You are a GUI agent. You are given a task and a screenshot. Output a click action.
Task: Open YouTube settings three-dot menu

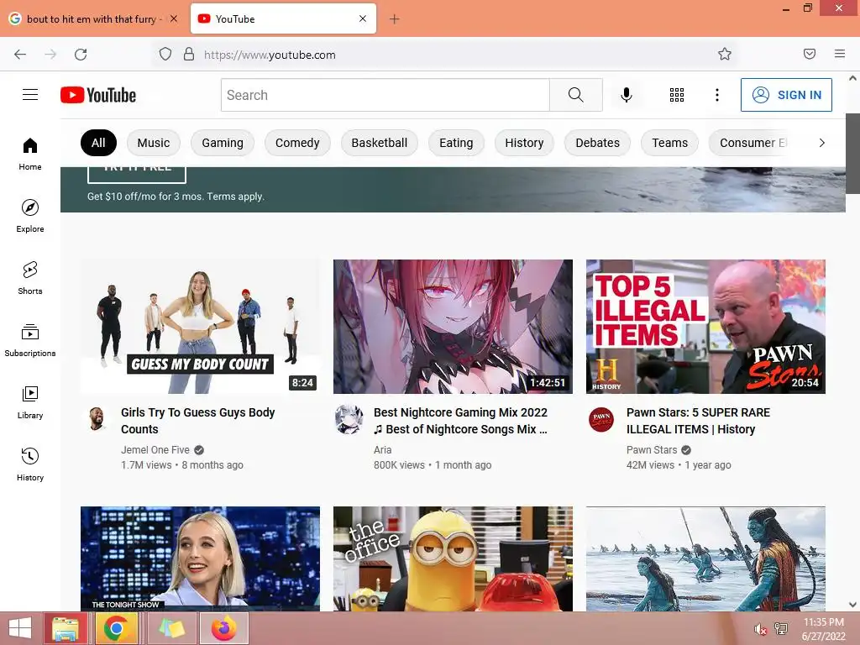click(717, 95)
